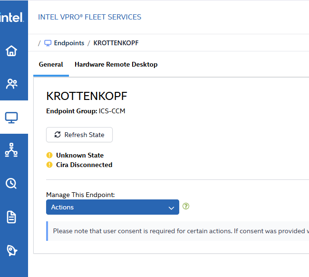The height and width of the screenshot is (277, 309).
Task: Open the rocket icon in sidebar
Action: pyautogui.click(x=12, y=250)
